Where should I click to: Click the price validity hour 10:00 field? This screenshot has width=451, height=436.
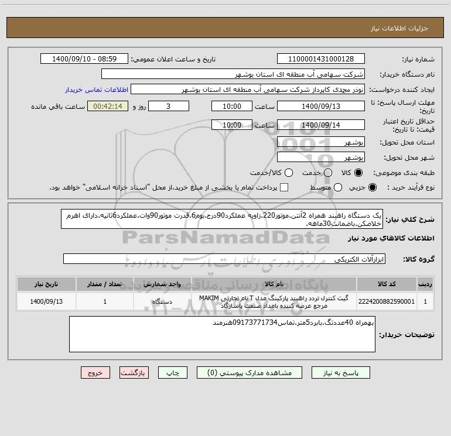pos(232,125)
